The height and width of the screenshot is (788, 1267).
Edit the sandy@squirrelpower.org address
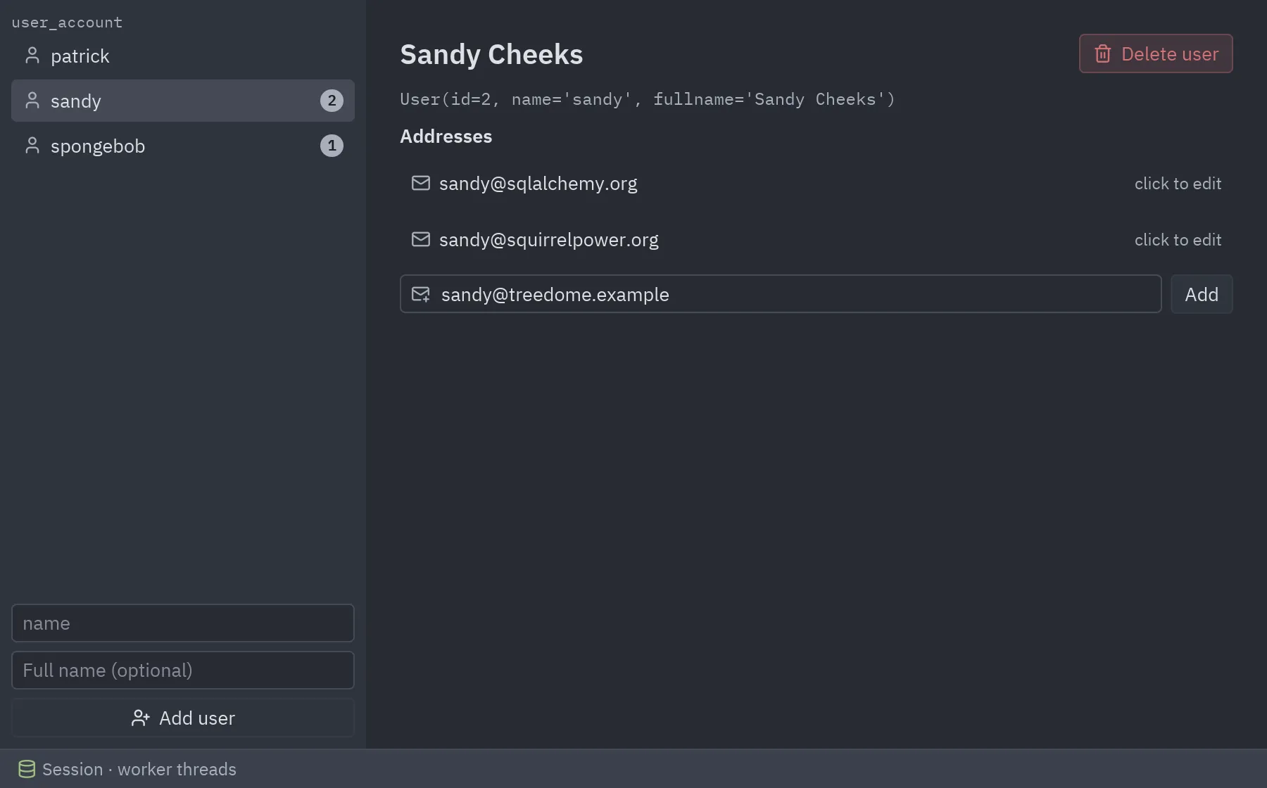tap(816, 239)
